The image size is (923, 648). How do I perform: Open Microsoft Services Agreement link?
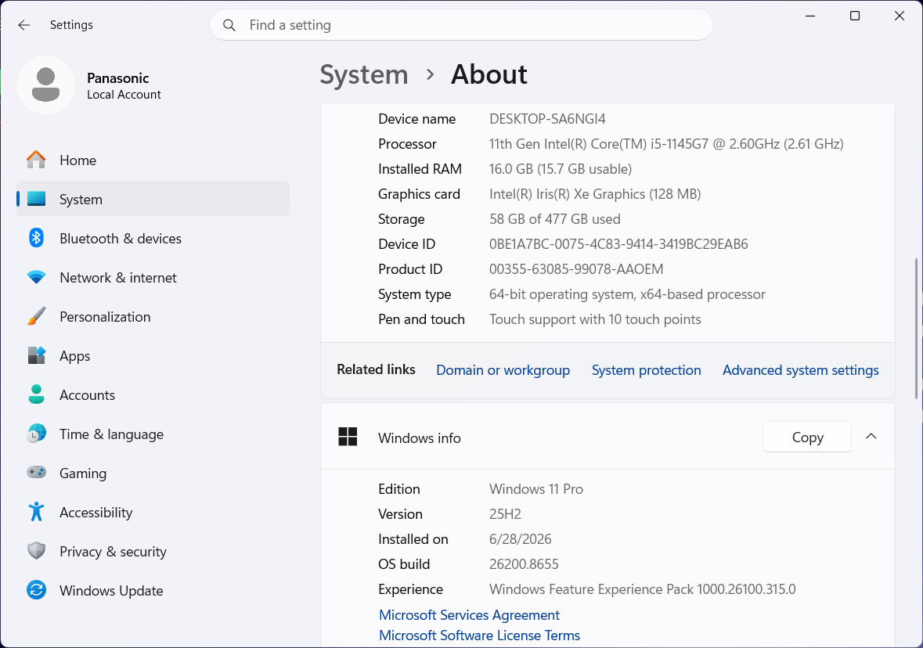tap(469, 614)
